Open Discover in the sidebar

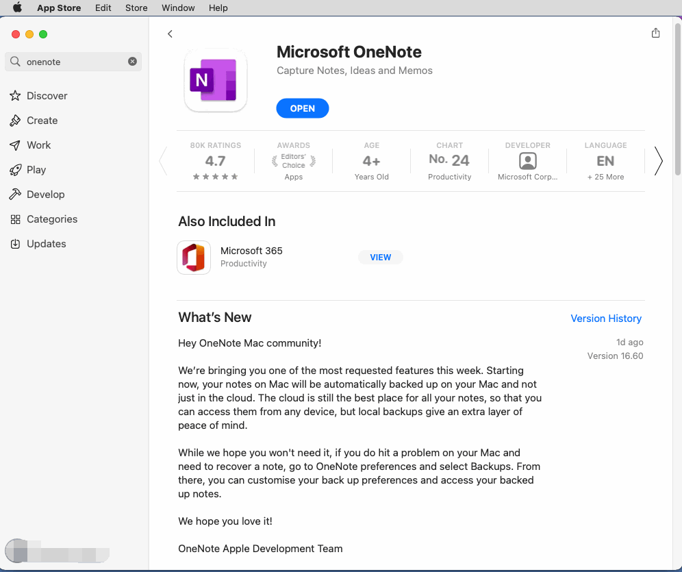tap(38, 96)
